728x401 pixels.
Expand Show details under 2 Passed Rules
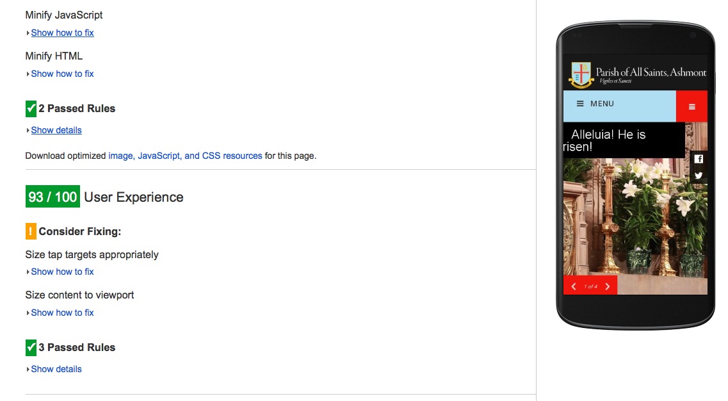tap(56, 131)
